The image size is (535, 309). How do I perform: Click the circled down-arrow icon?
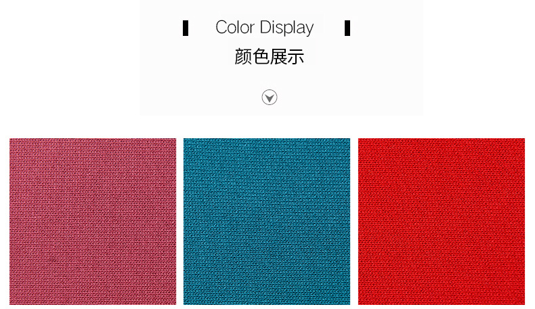[x=270, y=98]
